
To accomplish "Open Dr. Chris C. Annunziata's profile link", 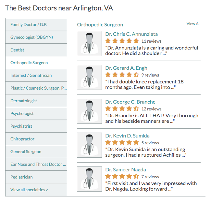I will [x=131, y=34].
